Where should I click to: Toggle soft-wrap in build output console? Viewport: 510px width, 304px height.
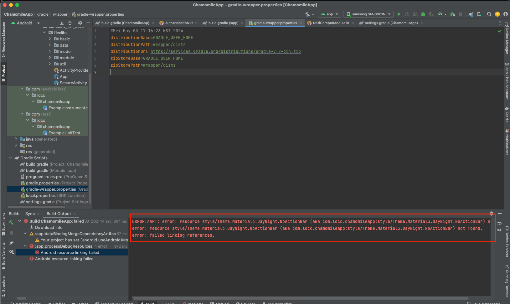499,223
